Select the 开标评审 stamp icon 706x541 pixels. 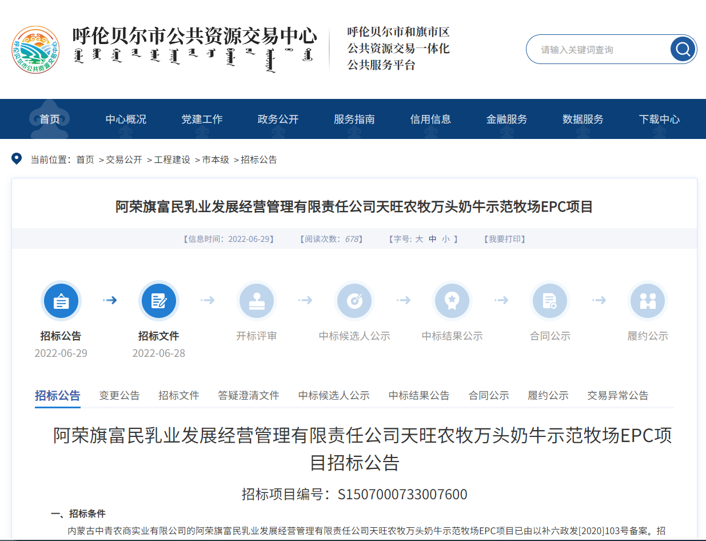coord(257,301)
